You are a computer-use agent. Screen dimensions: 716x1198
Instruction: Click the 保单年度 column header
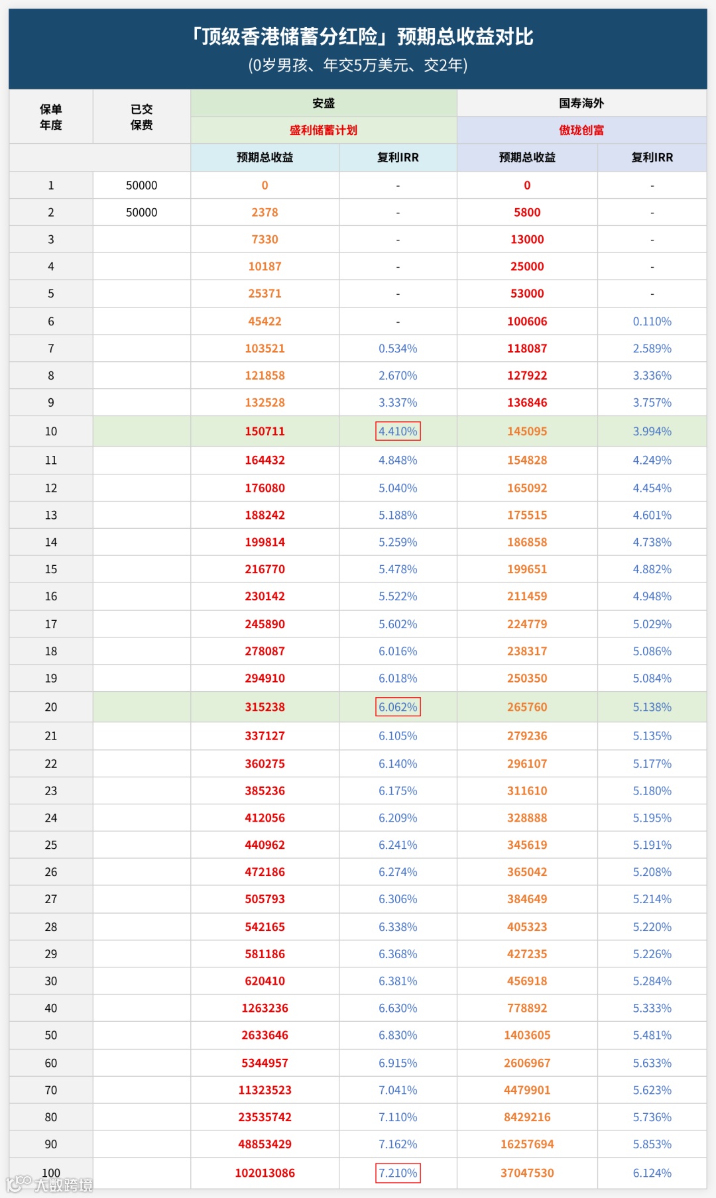(x=51, y=117)
